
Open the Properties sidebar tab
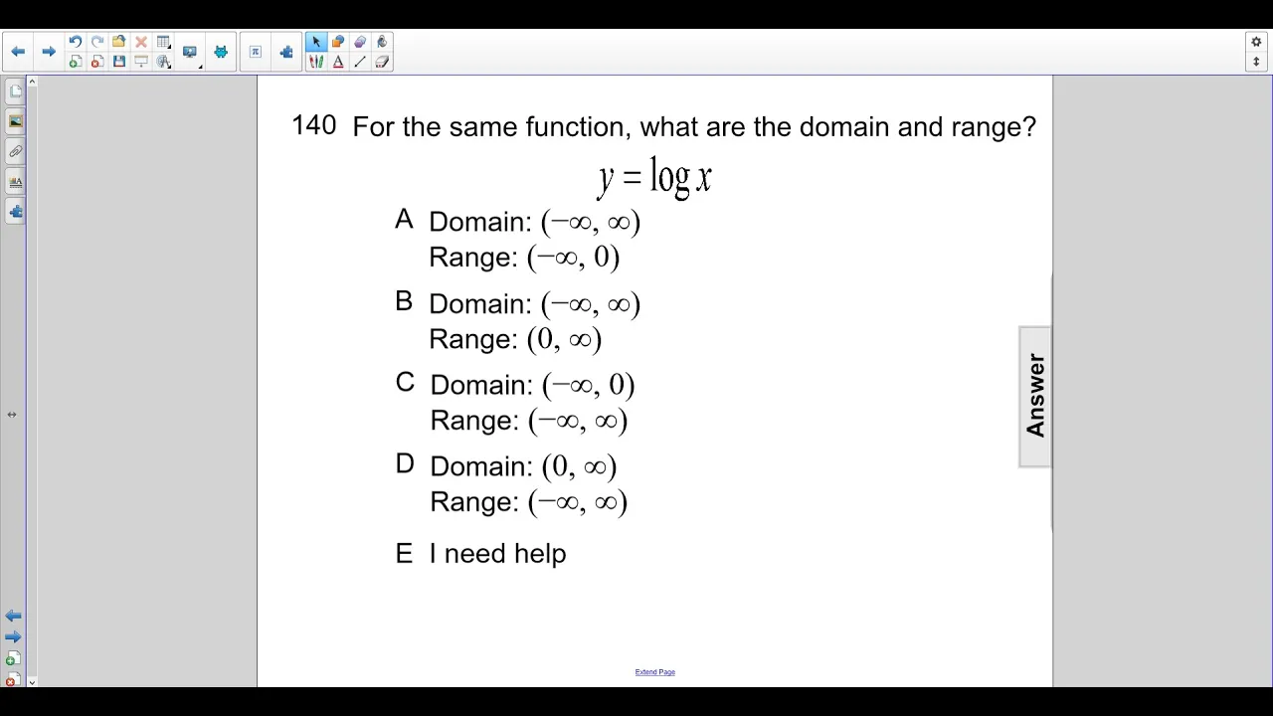click(x=15, y=182)
